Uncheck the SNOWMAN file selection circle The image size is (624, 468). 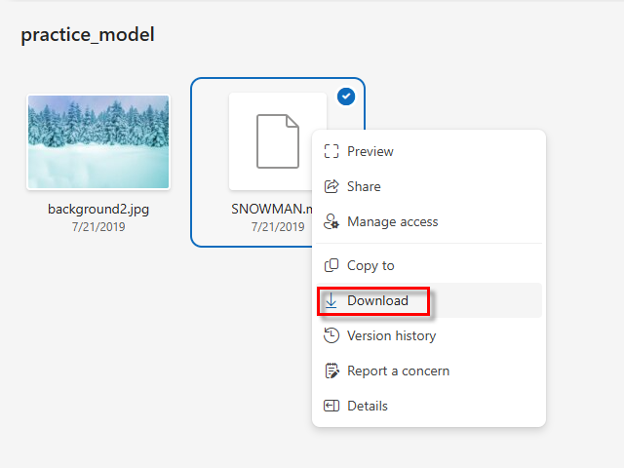[x=346, y=97]
